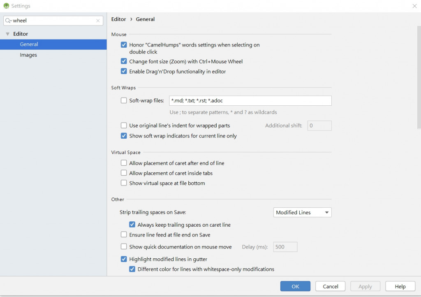Select General in the settings tree
The width and height of the screenshot is (421, 297).
point(29,44)
